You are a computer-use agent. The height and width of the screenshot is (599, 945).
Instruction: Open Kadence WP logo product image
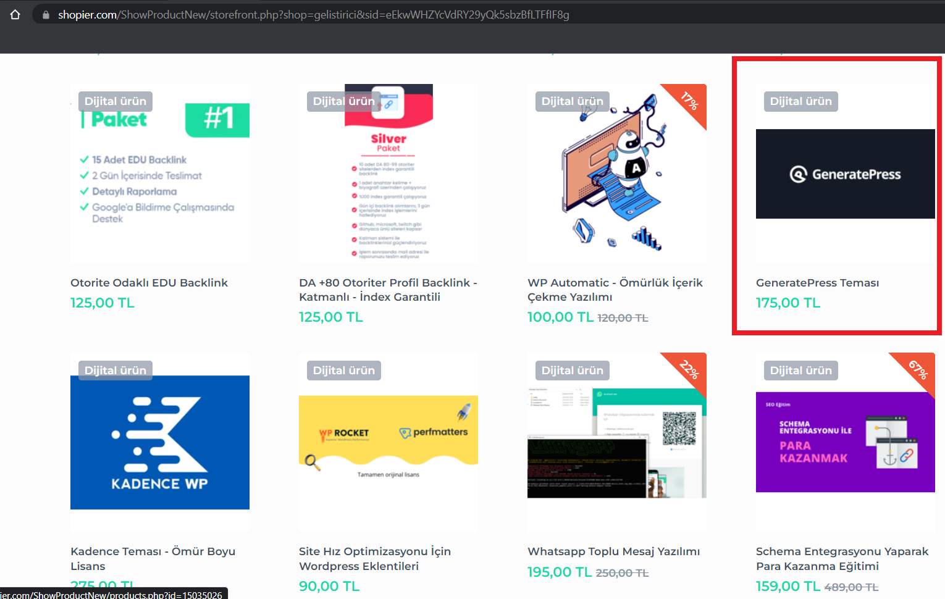(x=160, y=442)
